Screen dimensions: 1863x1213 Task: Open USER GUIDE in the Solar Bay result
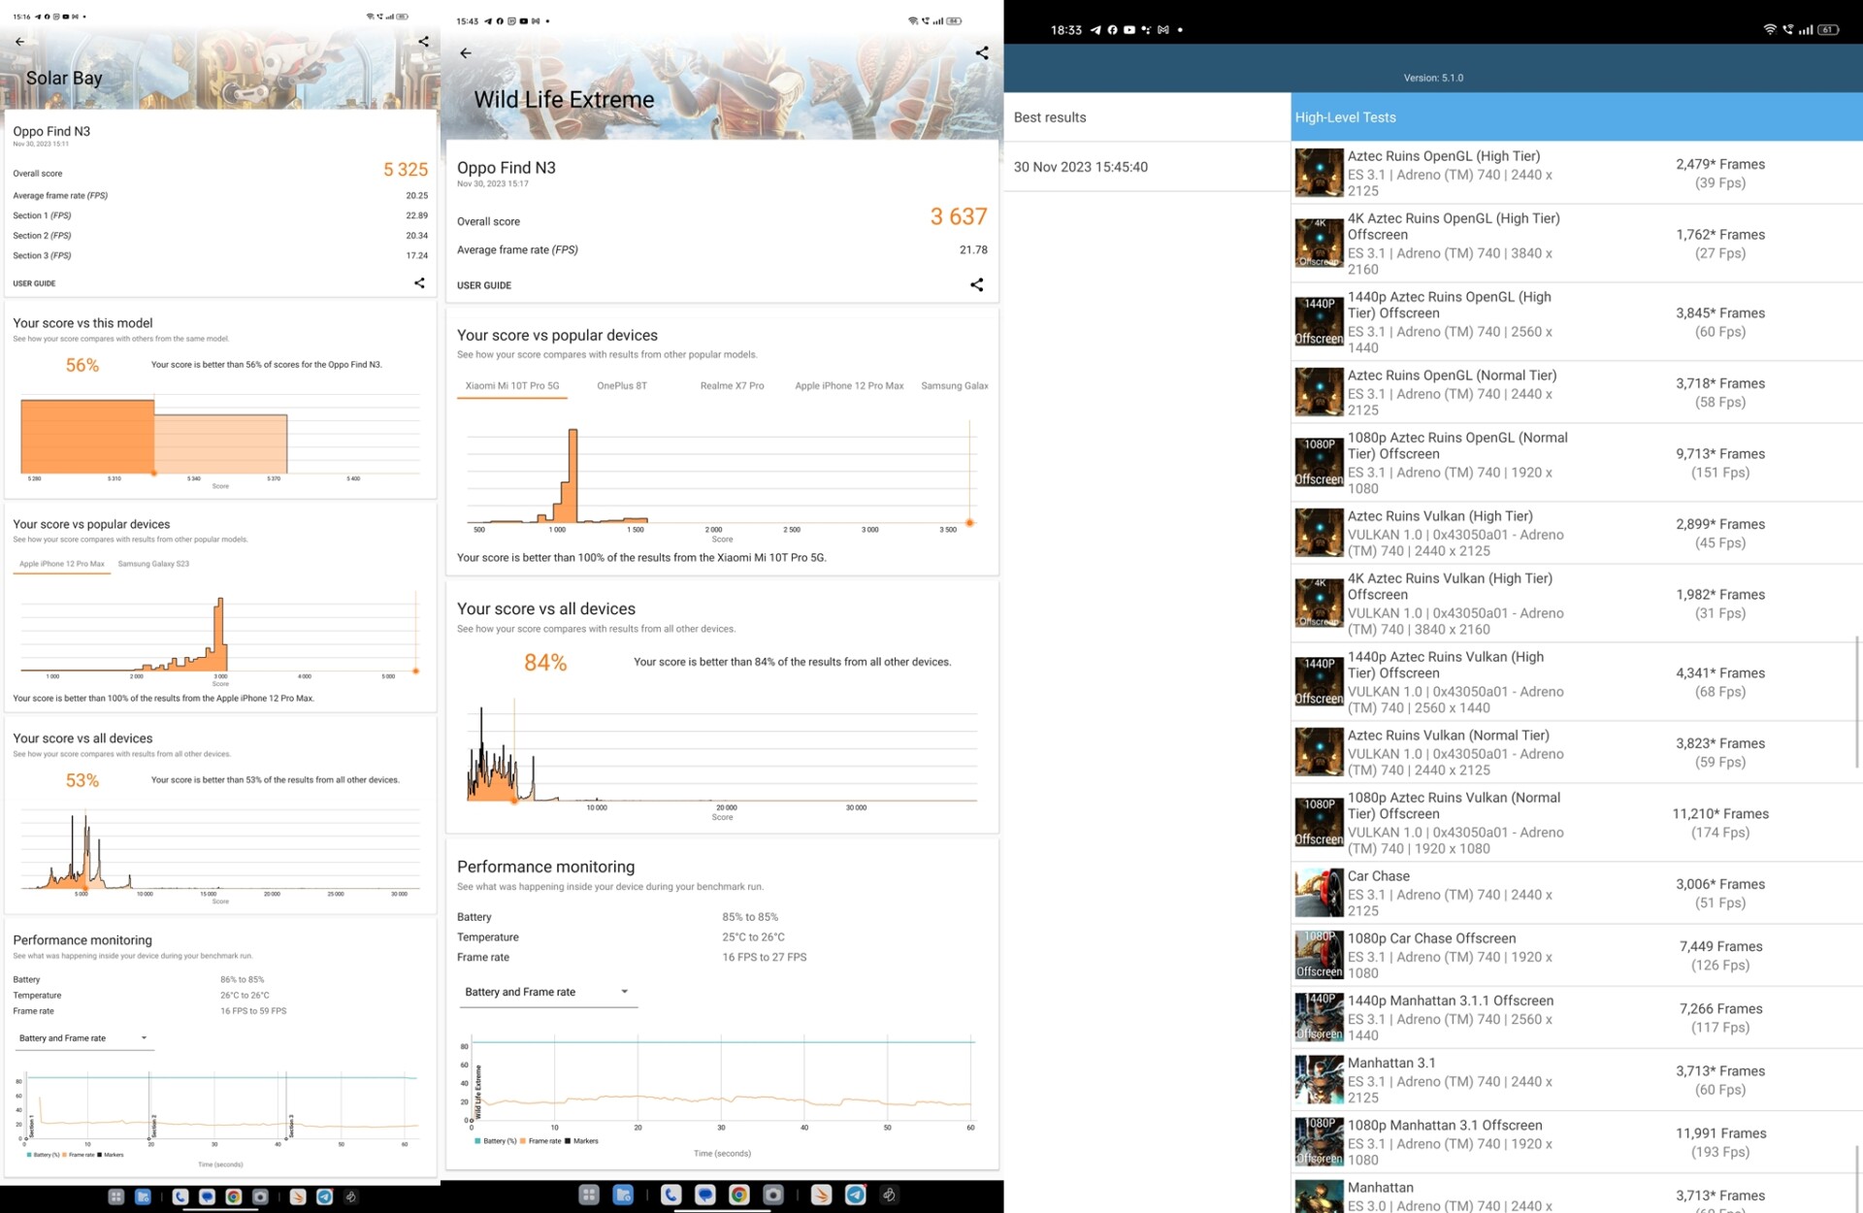point(34,283)
